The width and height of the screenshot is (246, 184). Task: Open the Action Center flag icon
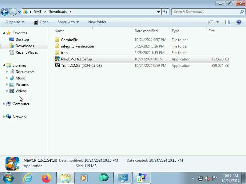[215, 178]
